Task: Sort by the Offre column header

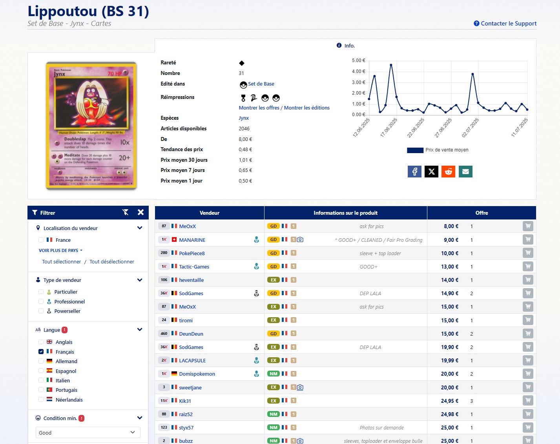Action: pyautogui.click(x=482, y=213)
